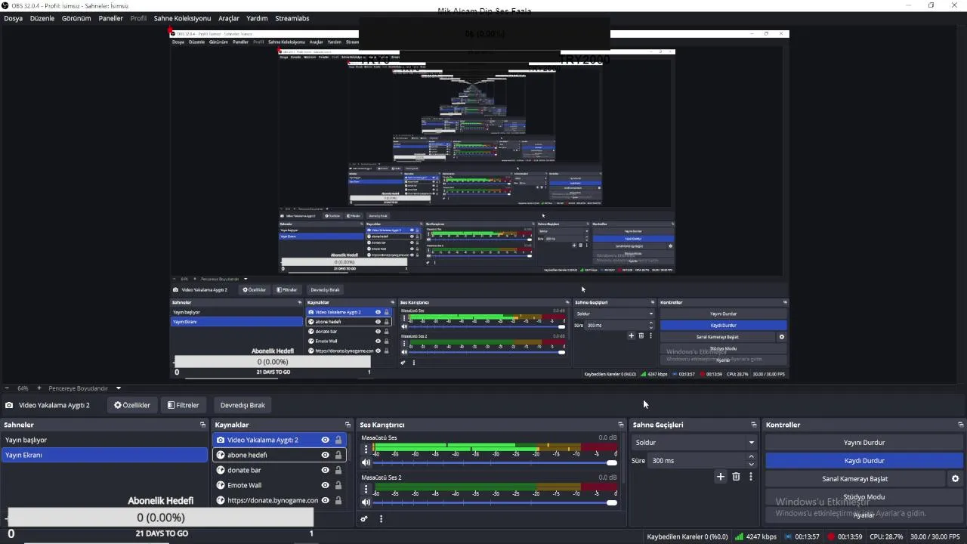Click Sanal Kamerayı Başlat button
This screenshot has height=544, width=967.
pyautogui.click(x=854, y=479)
